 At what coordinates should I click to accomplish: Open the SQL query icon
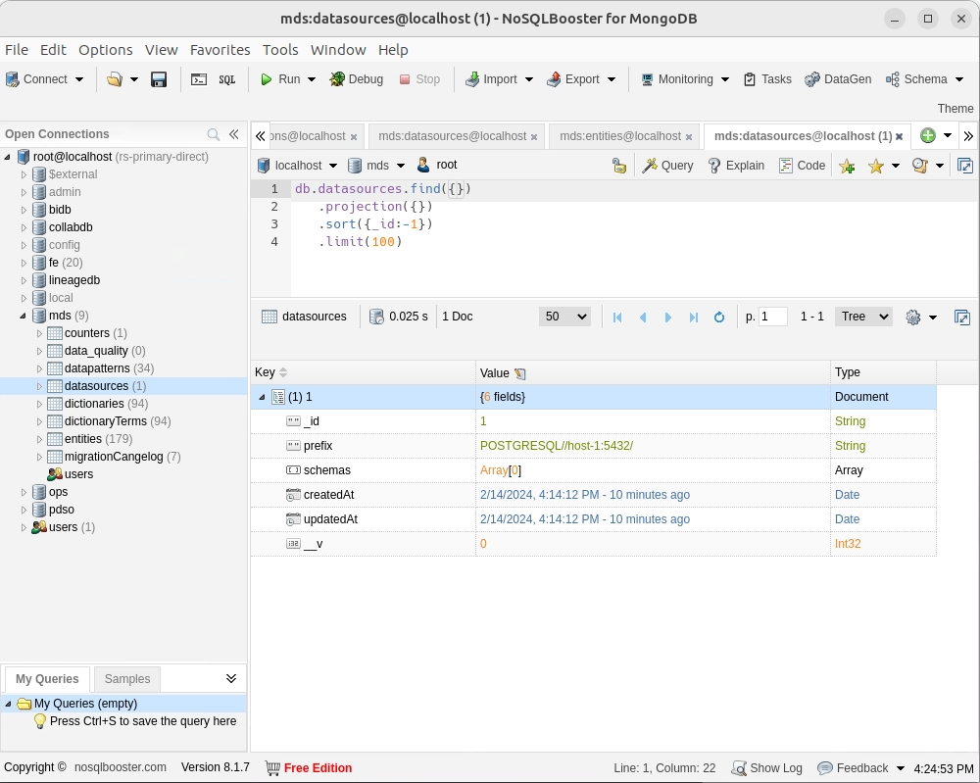click(226, 79)
